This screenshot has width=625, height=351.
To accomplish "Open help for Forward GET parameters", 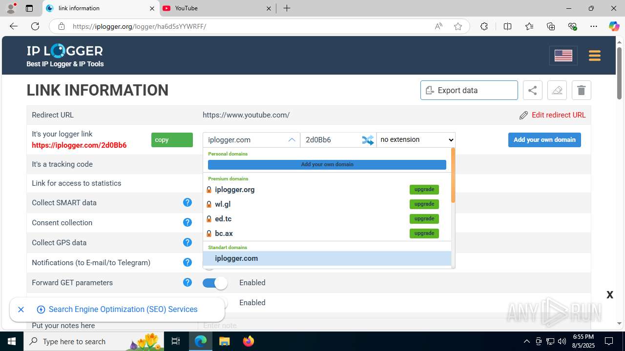I will click(187, 282).
